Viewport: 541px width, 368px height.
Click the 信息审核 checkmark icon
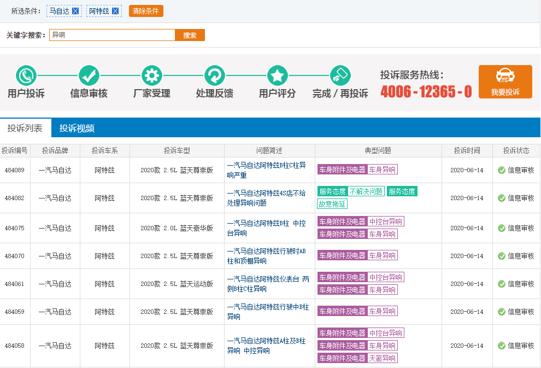tap(89, 75)
